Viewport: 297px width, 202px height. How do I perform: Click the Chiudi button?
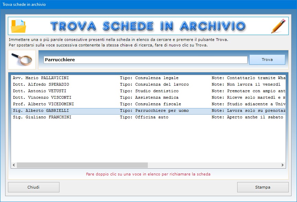pos(33,187)
